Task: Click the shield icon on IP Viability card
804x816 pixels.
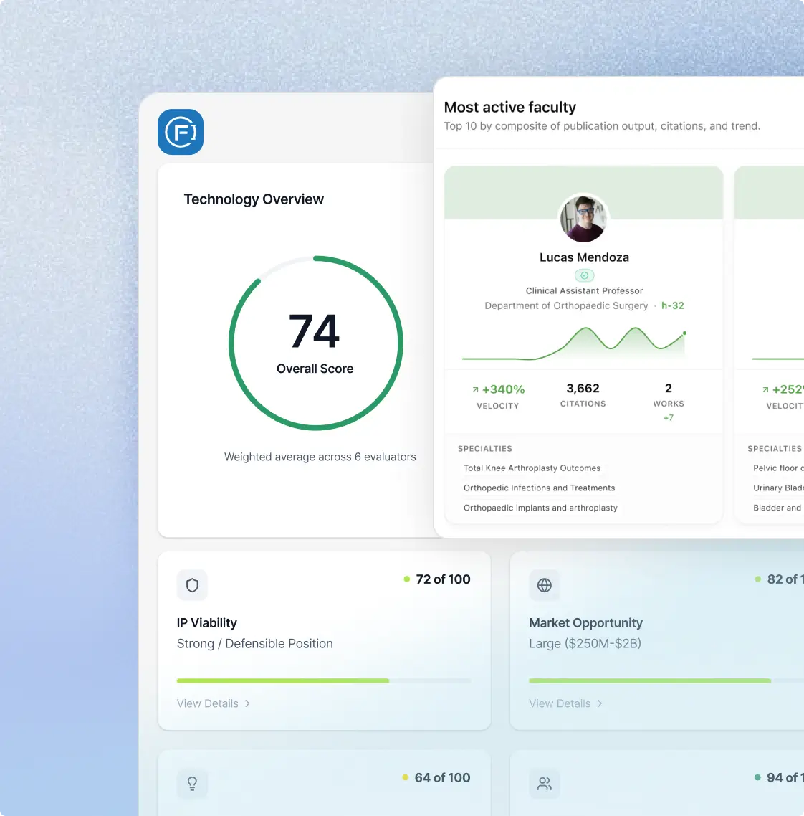Action: 193,585
